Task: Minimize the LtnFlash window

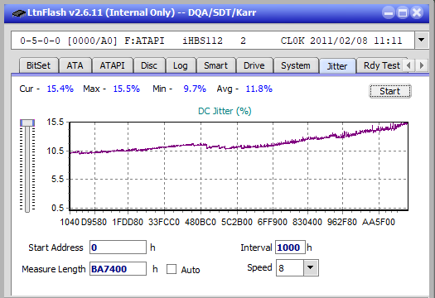Action: tap(389, 12)
